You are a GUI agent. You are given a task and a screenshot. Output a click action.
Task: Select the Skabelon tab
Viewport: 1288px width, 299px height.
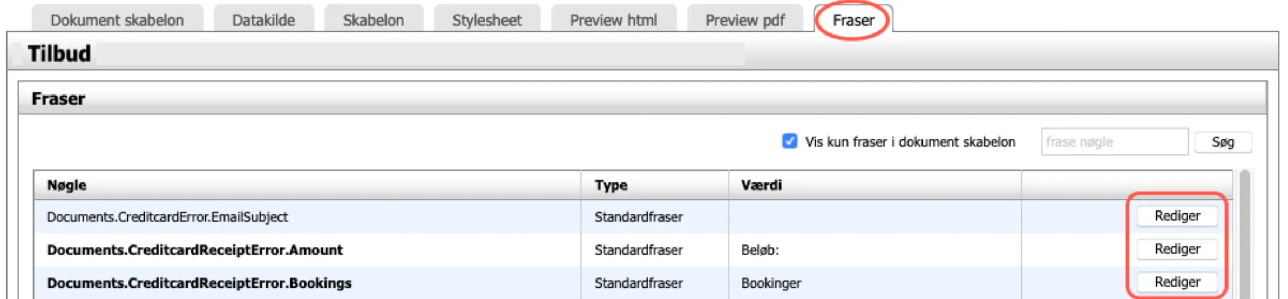click(373, 20)
